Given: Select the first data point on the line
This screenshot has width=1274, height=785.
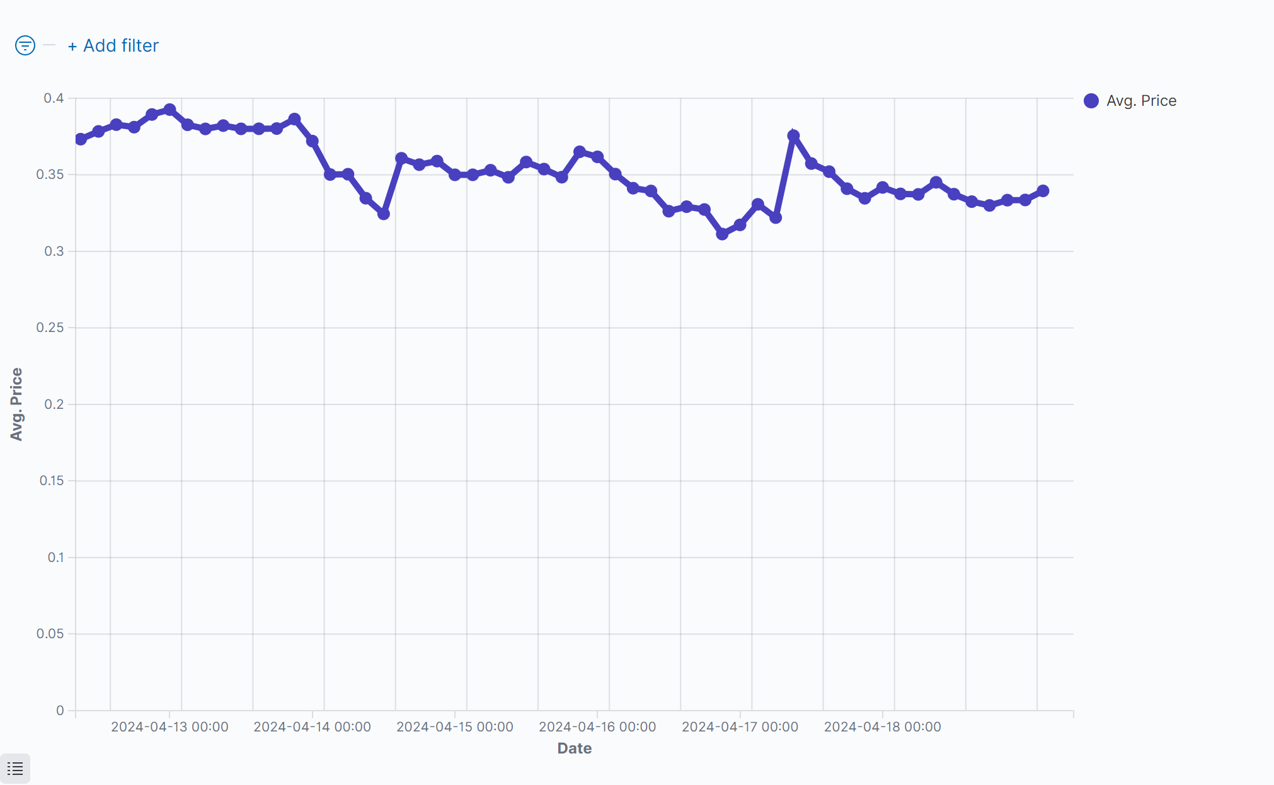Looking at the screenshot, I should click(x=81, y=139).
